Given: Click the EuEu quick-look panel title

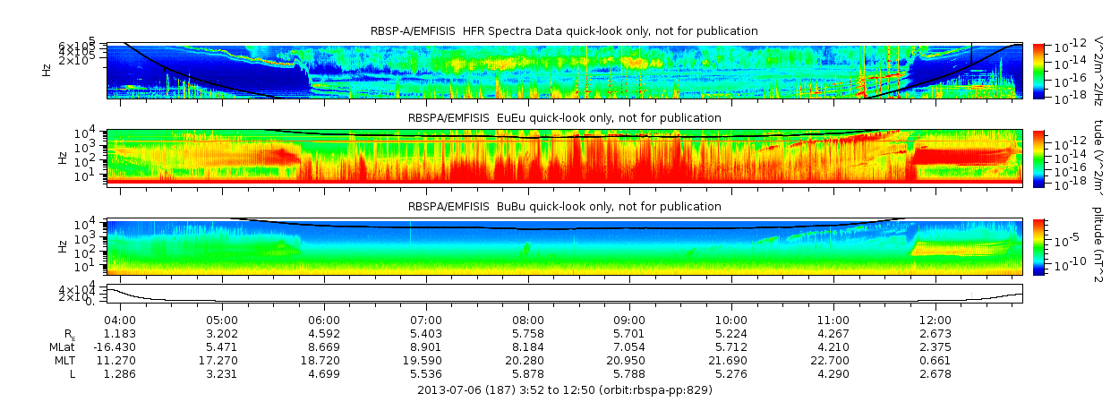Looking at the screenshot, I should point(564,118).
